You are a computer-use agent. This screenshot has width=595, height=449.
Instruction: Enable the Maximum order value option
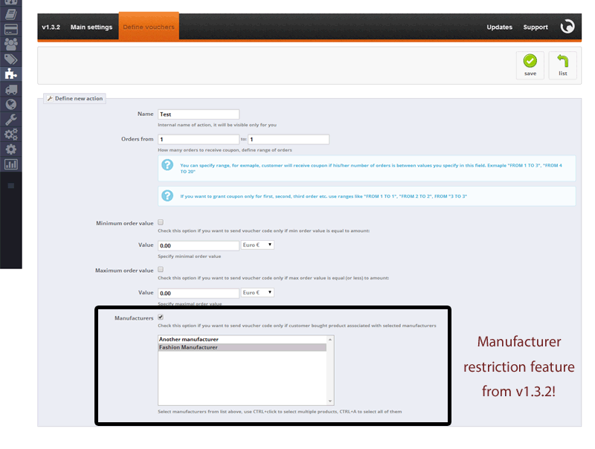[161, 270]
